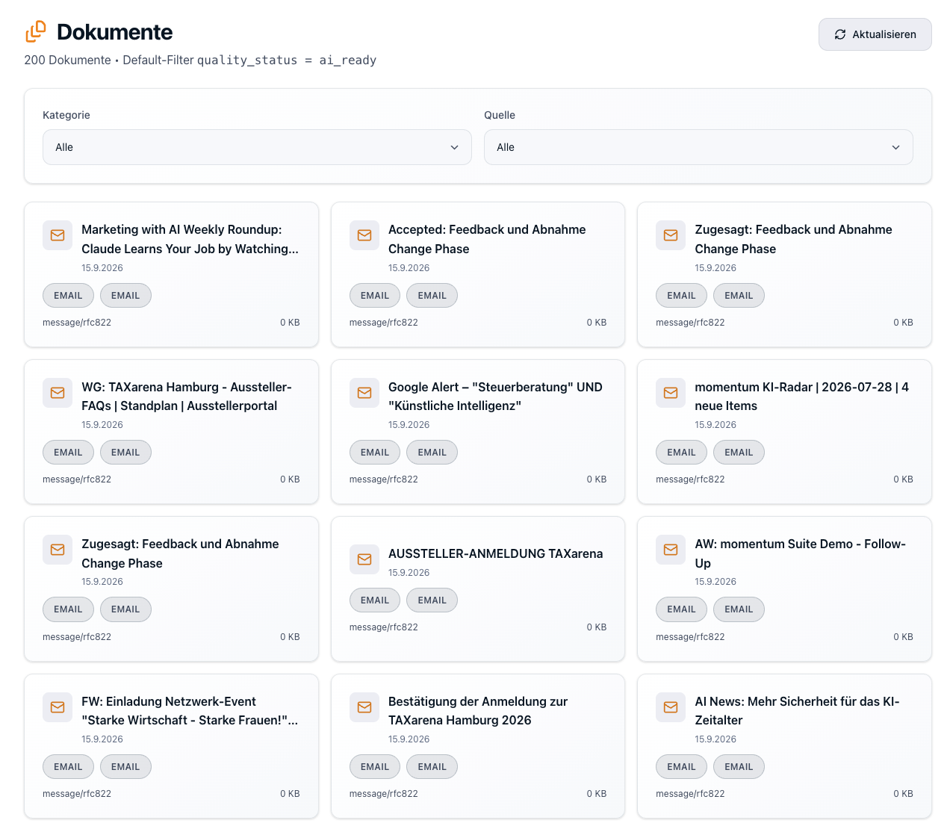Image resolution: width=950 pixels, height=826 pixels.
Task: Click the mail icon of Marketing with AI Weekly Roundup
Action: point(58,235)
